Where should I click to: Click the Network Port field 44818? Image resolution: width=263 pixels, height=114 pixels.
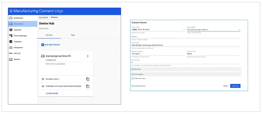point(214,54)
